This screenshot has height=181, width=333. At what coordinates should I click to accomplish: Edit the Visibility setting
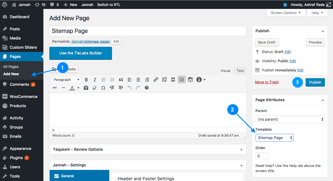(x=293, y=61)
